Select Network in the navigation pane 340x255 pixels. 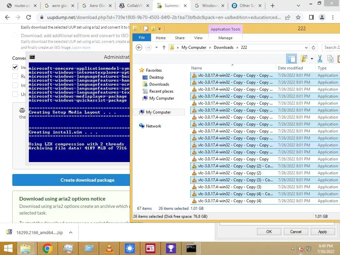(153, 126)
